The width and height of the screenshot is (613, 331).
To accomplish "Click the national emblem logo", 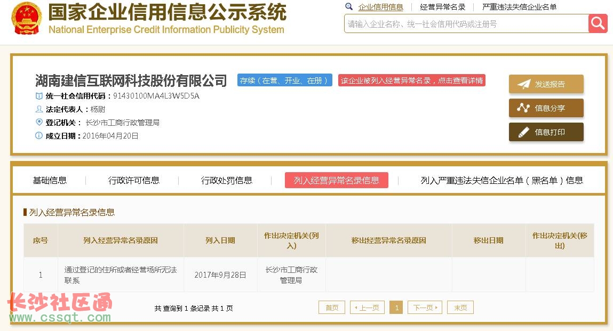I will coord(27,18).
